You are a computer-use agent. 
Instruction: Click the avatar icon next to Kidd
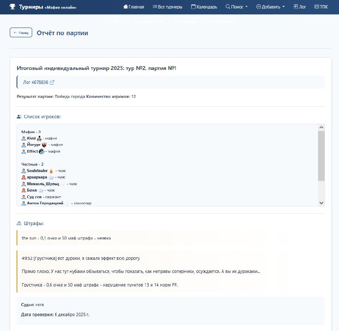pos(24,138)
